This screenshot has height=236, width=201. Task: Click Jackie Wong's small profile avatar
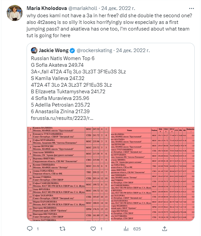tap(34, 50)
